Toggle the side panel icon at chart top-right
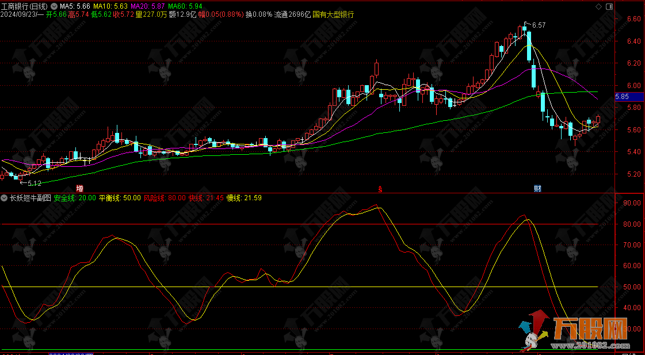The image size is (645, 355). coord(609,6)
